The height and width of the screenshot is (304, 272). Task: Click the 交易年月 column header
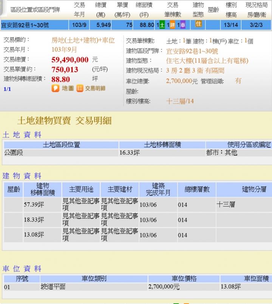(x=79, y=10)
